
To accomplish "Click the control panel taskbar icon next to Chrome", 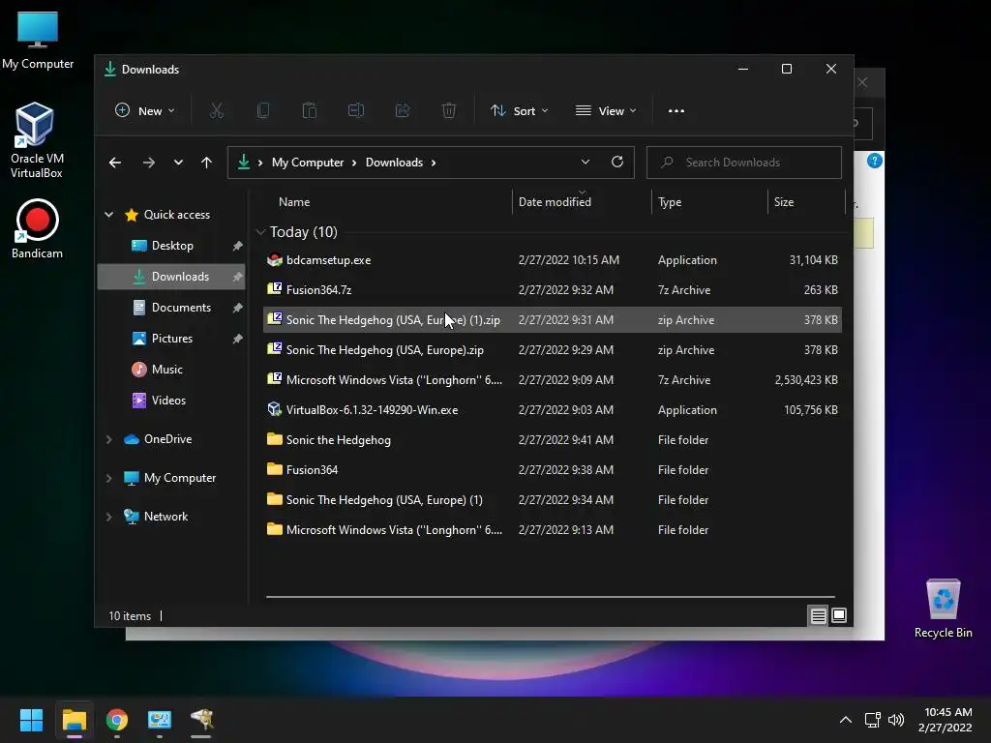I will click(x=160, y=720).
